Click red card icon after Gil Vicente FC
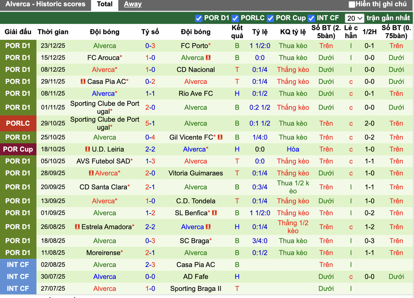 point(220,137)
